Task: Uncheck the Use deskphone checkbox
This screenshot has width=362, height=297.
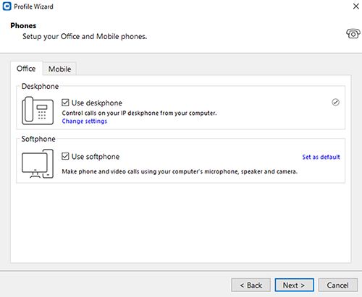Action: click(65, 103)
